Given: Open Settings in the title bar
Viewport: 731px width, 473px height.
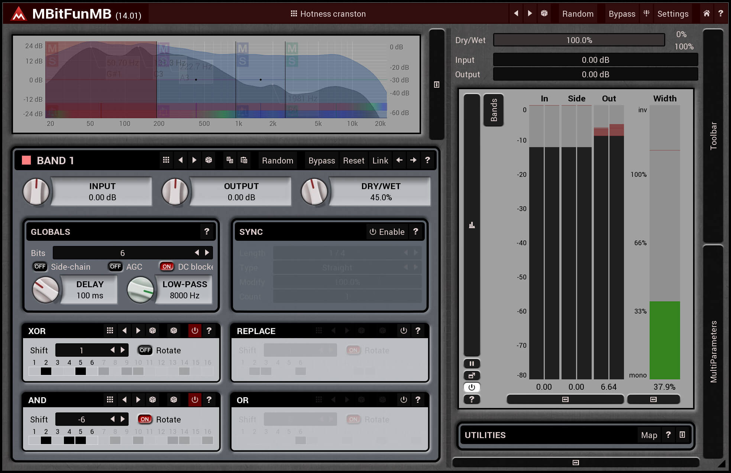Looking at the screenshot, I should point(673,14).
